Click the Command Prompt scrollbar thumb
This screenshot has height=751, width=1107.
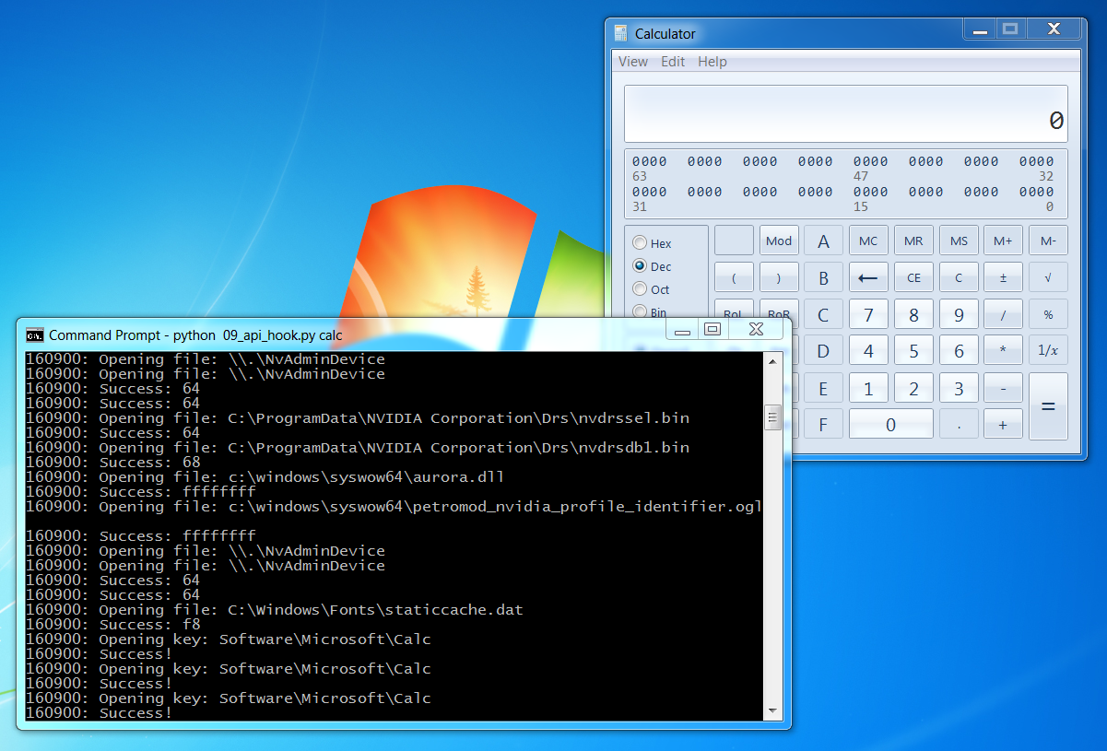tap(773, 417)
